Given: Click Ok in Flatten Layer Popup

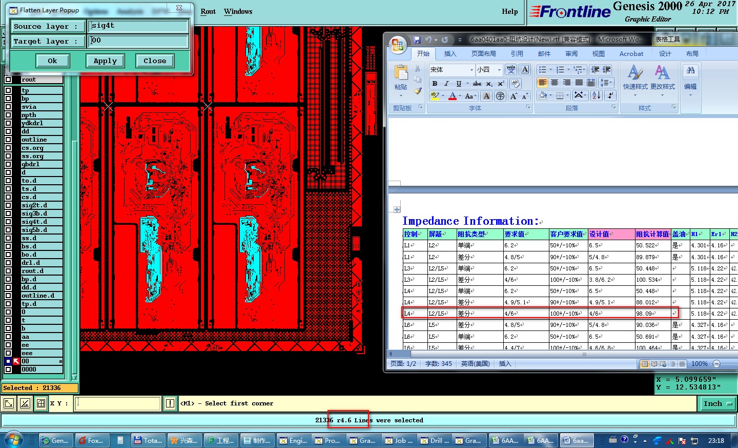Looking at the screenshot, I should pyautogui.click(x=52, y=61).
